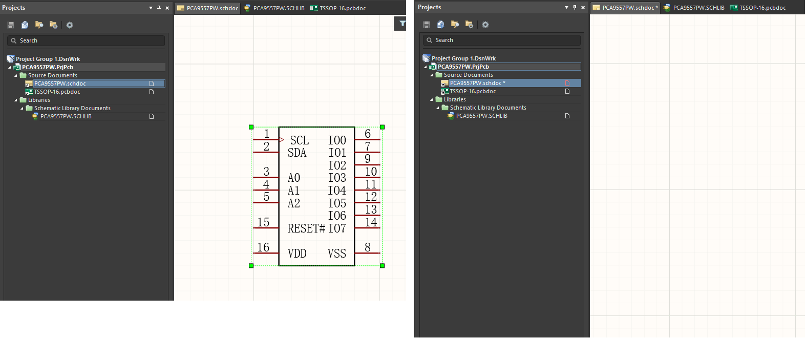This screenshot has width=807, height=338.
Task: Collapse the Libraries folder in right project tree
Action: 432,99
